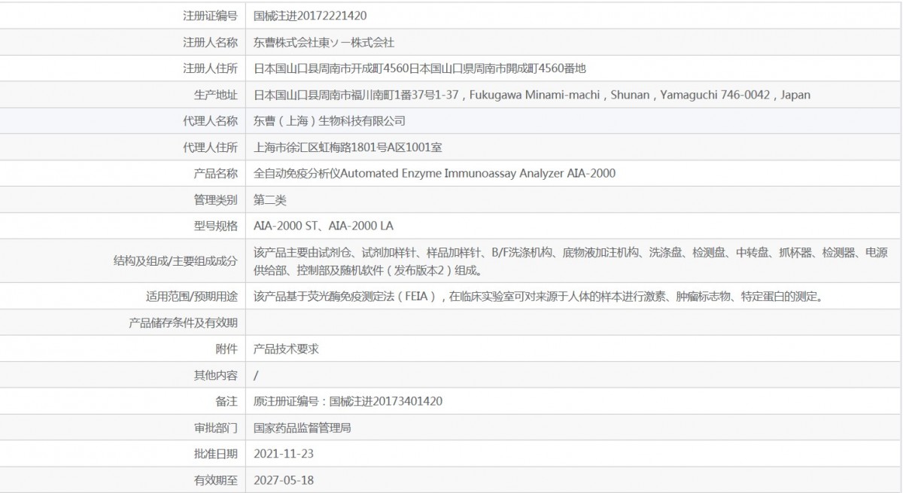Select approving department 国家药品监督管理局
This screenshot has height=493, width=903.
click(x=303, y=428)
